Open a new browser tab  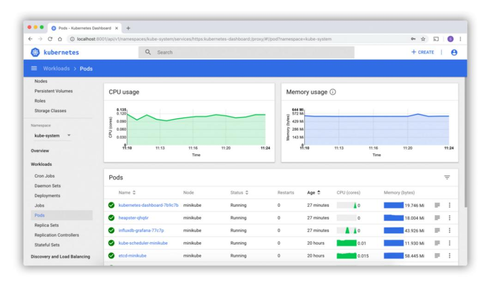click(128, 28)
